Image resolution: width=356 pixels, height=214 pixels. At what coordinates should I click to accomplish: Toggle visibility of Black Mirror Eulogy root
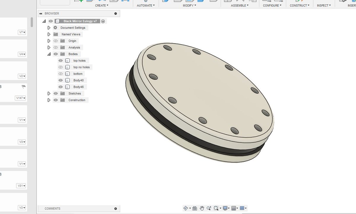coord(51,21)
